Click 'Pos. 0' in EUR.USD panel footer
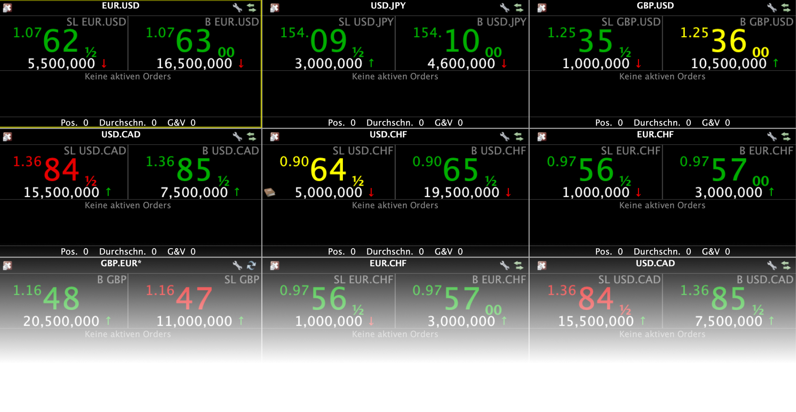 coord(75,123)
